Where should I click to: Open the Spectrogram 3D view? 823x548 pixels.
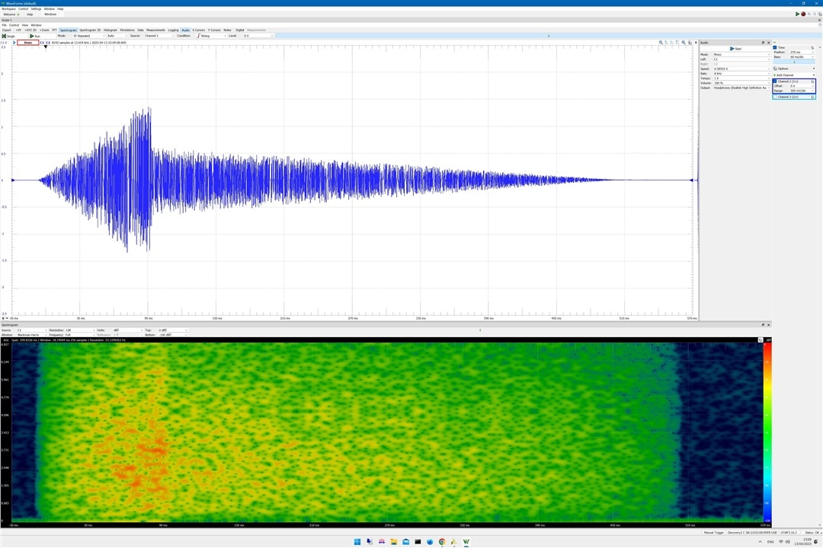pos(90,30)
